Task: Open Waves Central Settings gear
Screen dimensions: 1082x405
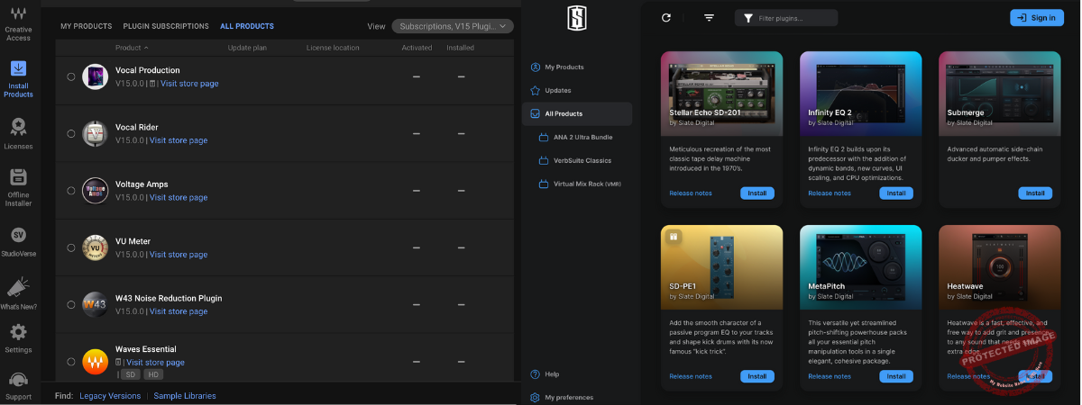Action: pyautogui.click(x=18, y=332)
